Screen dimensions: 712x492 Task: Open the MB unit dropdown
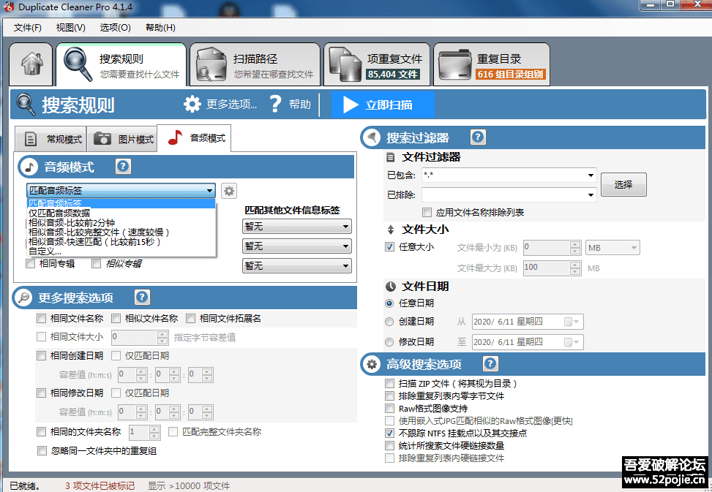612,247
